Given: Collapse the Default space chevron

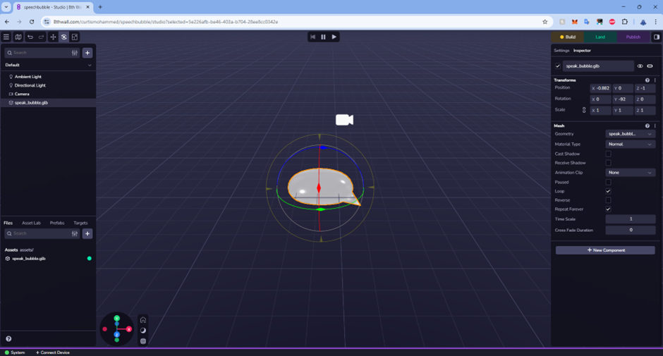Looking at the screenshot, I should click(x=90, y=65).
